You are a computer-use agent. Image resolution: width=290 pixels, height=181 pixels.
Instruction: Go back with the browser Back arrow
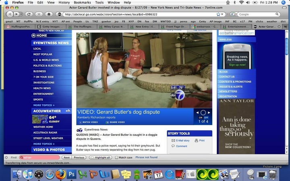[x=10, y=14]
